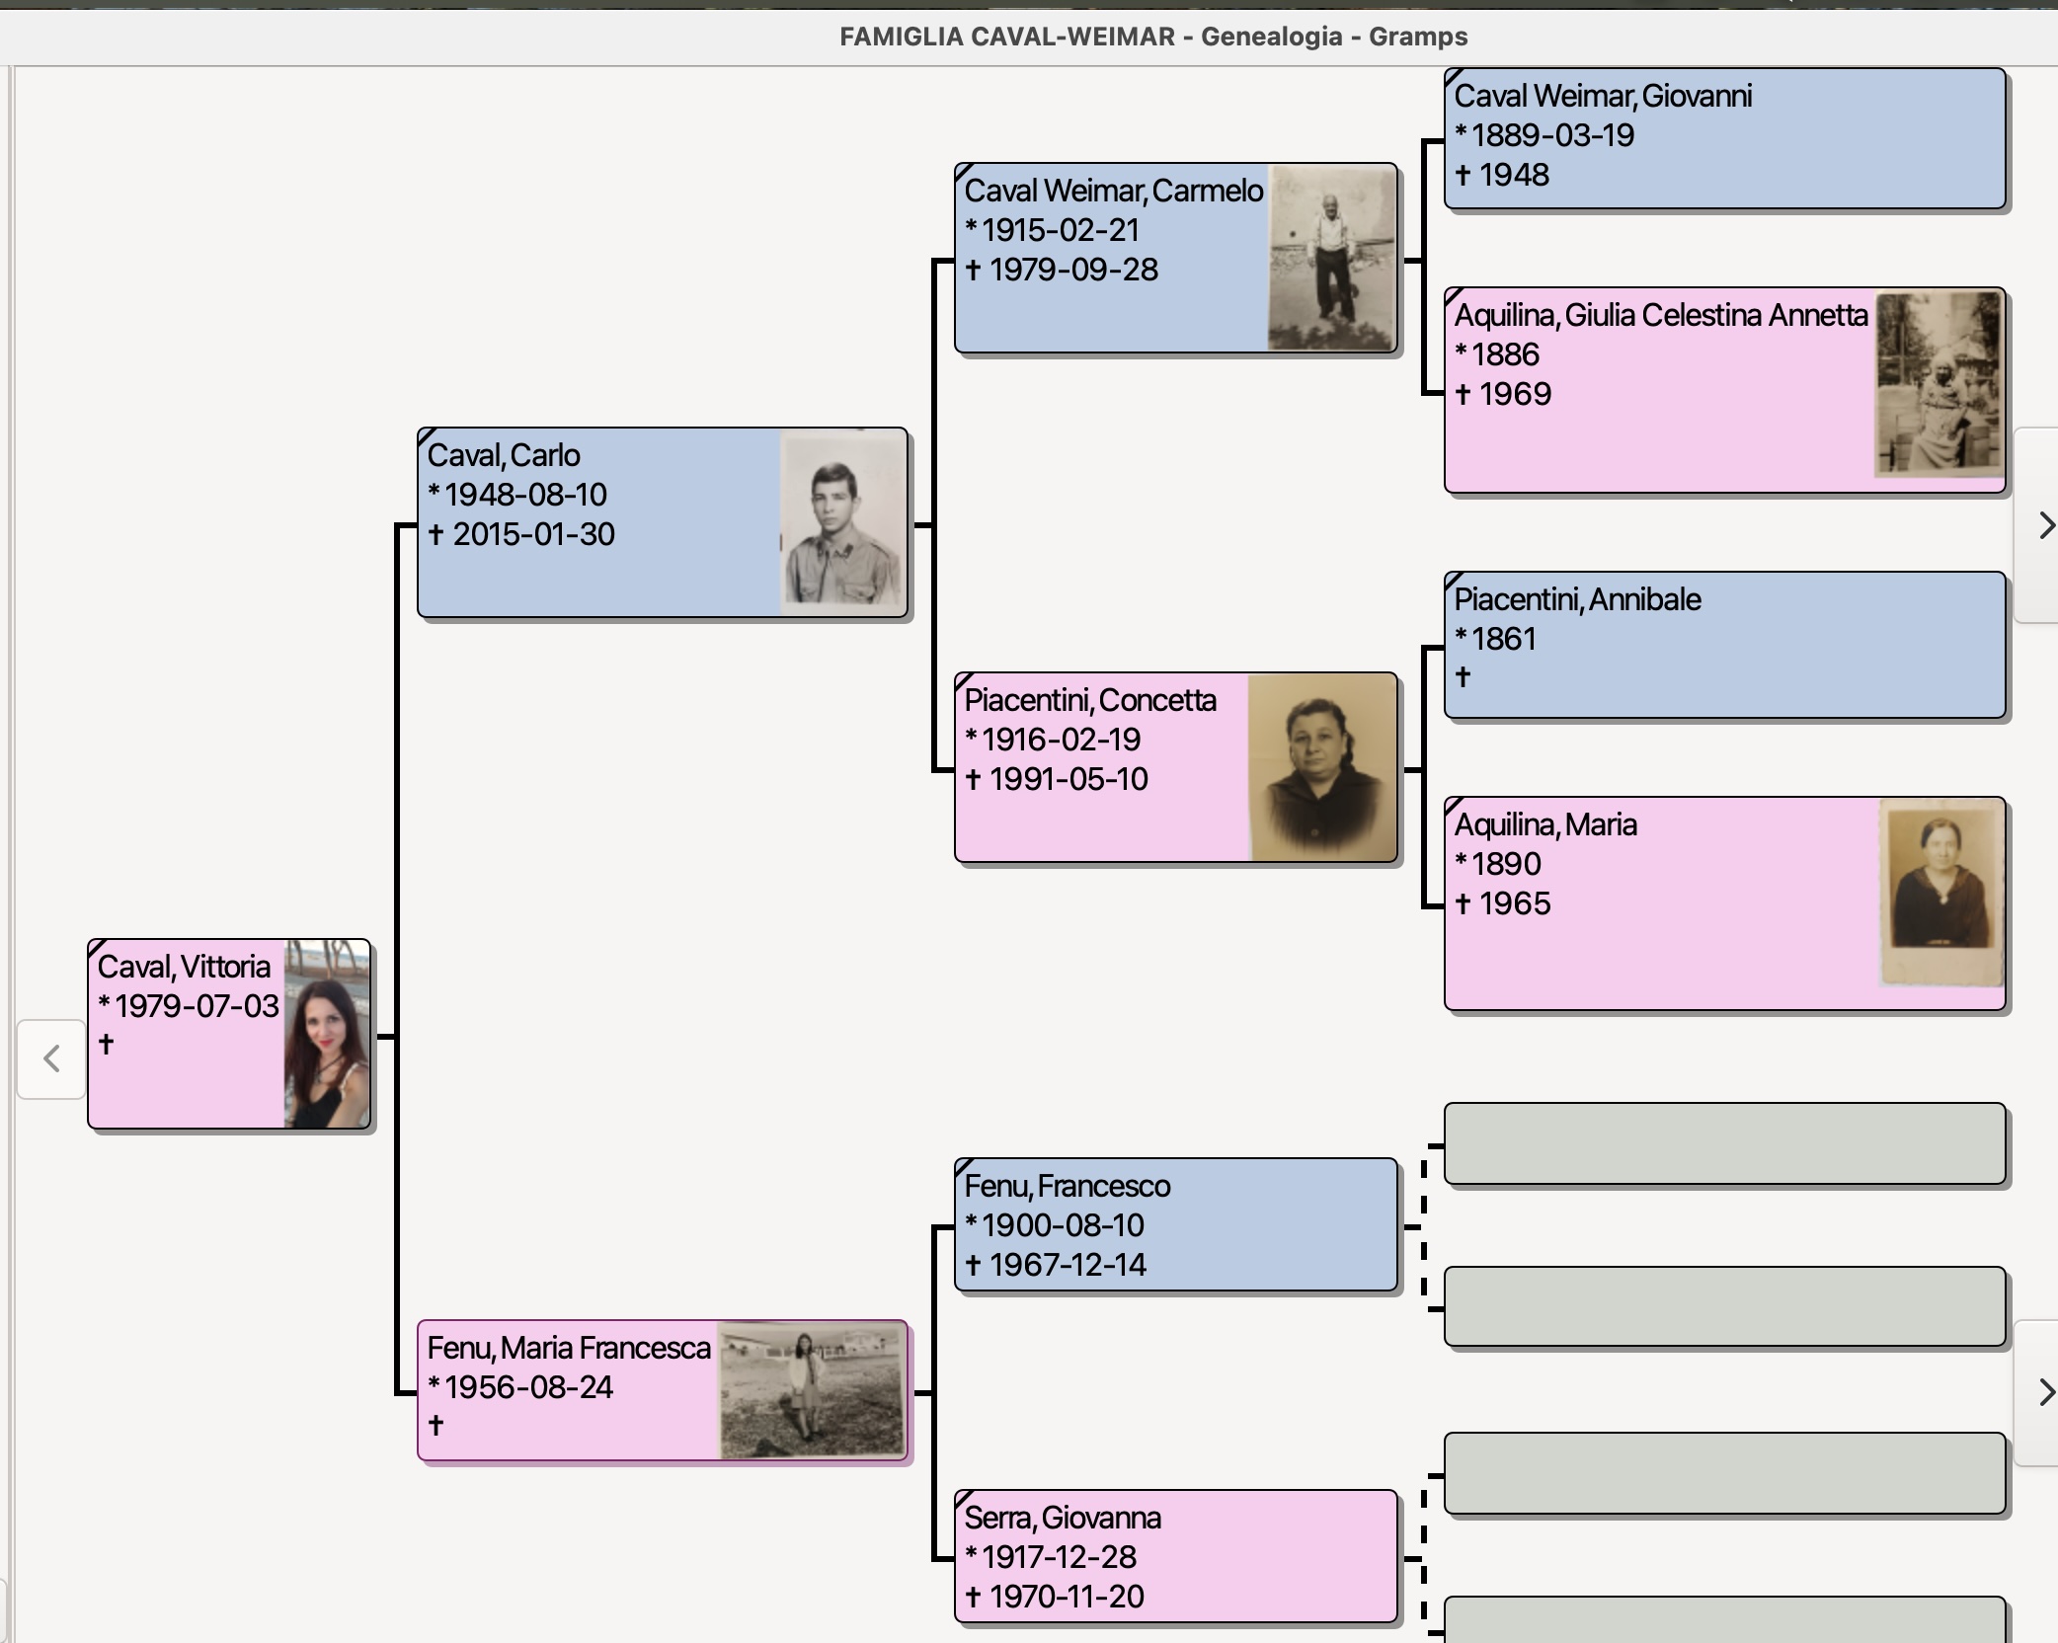Click Fenu, Maria Francesca's beach photo

click(812, 1390)
